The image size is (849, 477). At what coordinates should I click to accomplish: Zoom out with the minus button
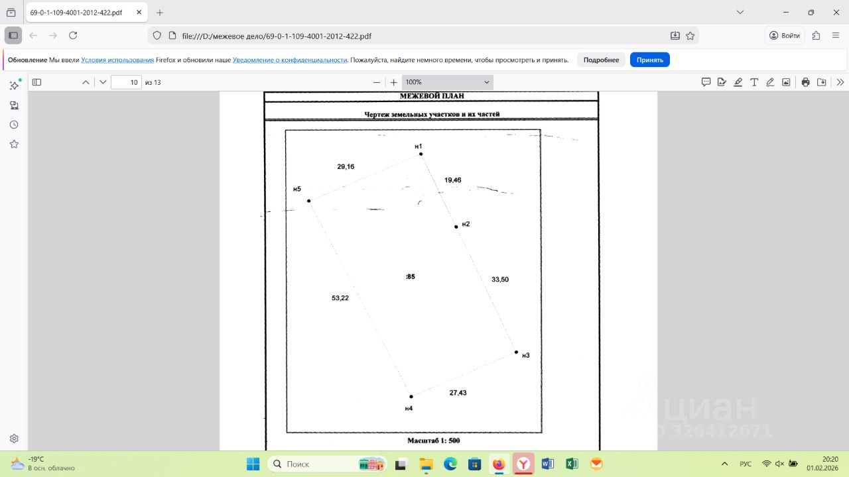377,82
